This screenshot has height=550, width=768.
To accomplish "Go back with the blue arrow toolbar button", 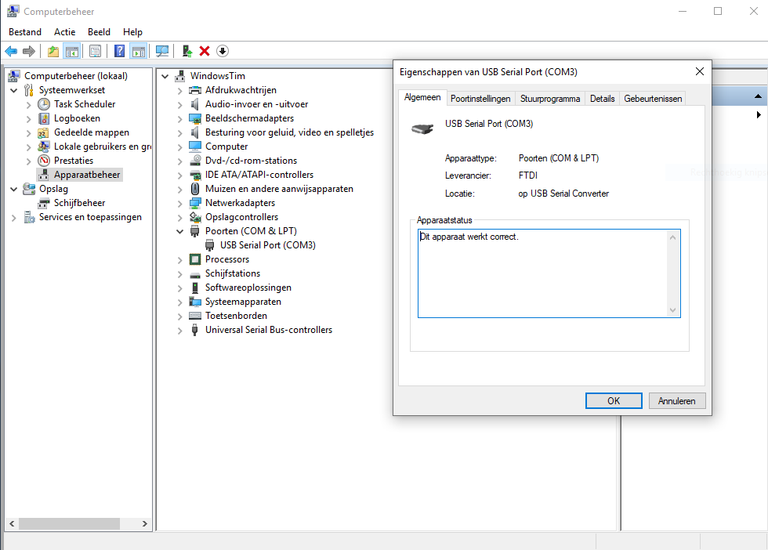I will (x=11, y=51).
